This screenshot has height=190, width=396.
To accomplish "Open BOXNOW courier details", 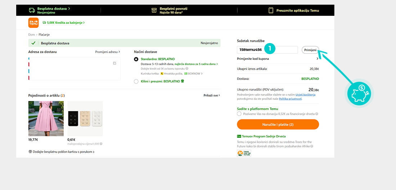I will point(193,73).
